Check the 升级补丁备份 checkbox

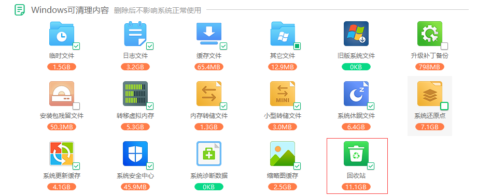[444, 46]
